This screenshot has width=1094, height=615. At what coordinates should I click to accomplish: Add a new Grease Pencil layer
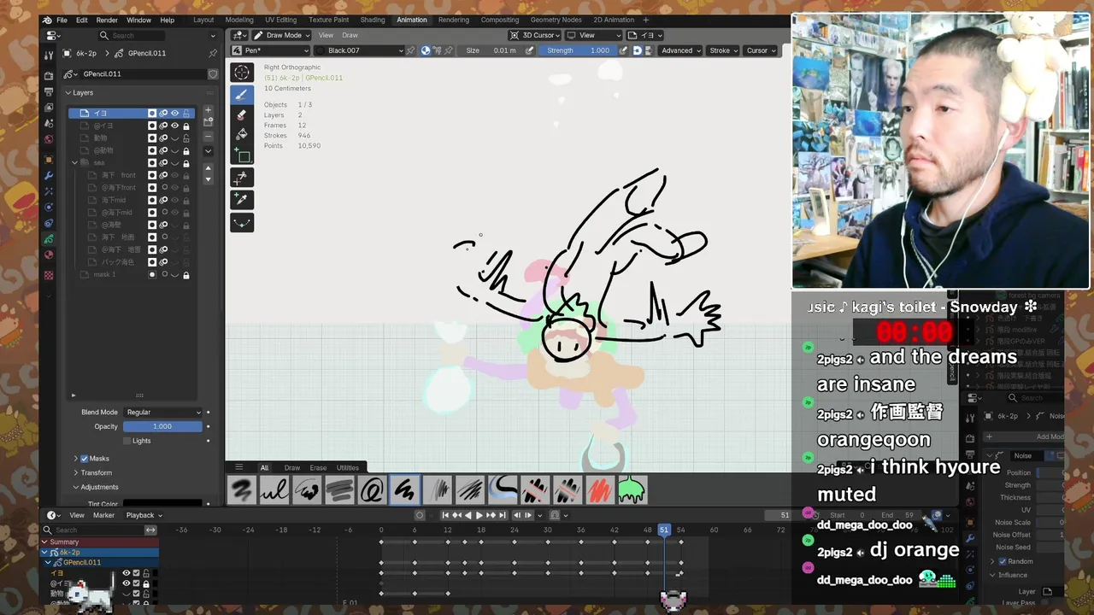click(x=208, y=110)
